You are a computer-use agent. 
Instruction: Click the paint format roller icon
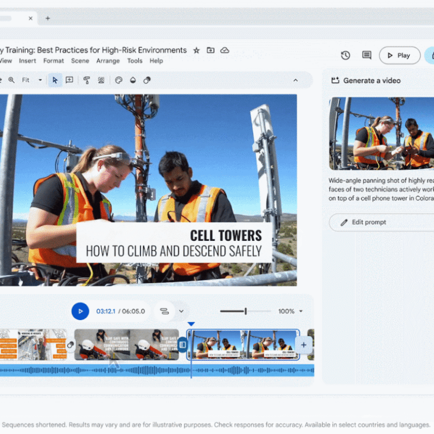point(87,80)
